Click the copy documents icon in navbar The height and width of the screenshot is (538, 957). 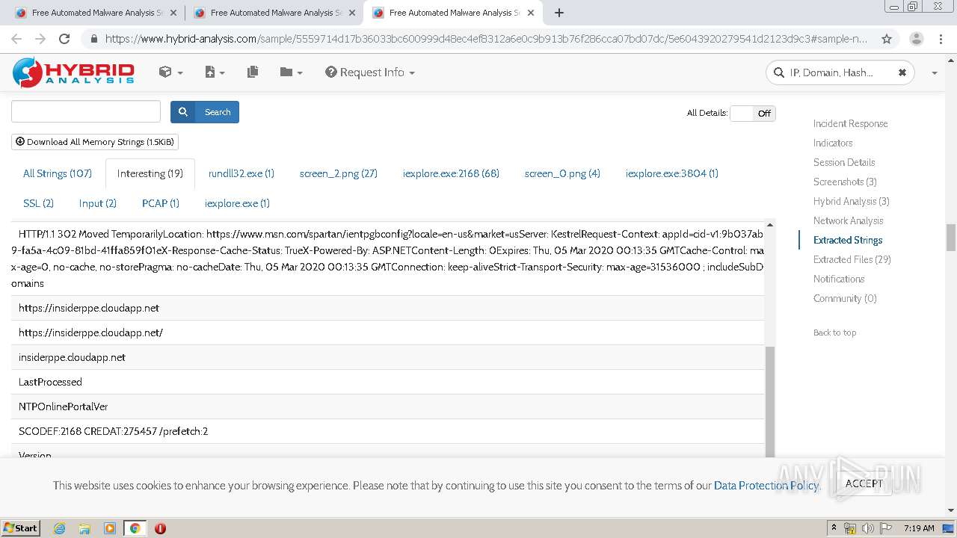point(253,72)
